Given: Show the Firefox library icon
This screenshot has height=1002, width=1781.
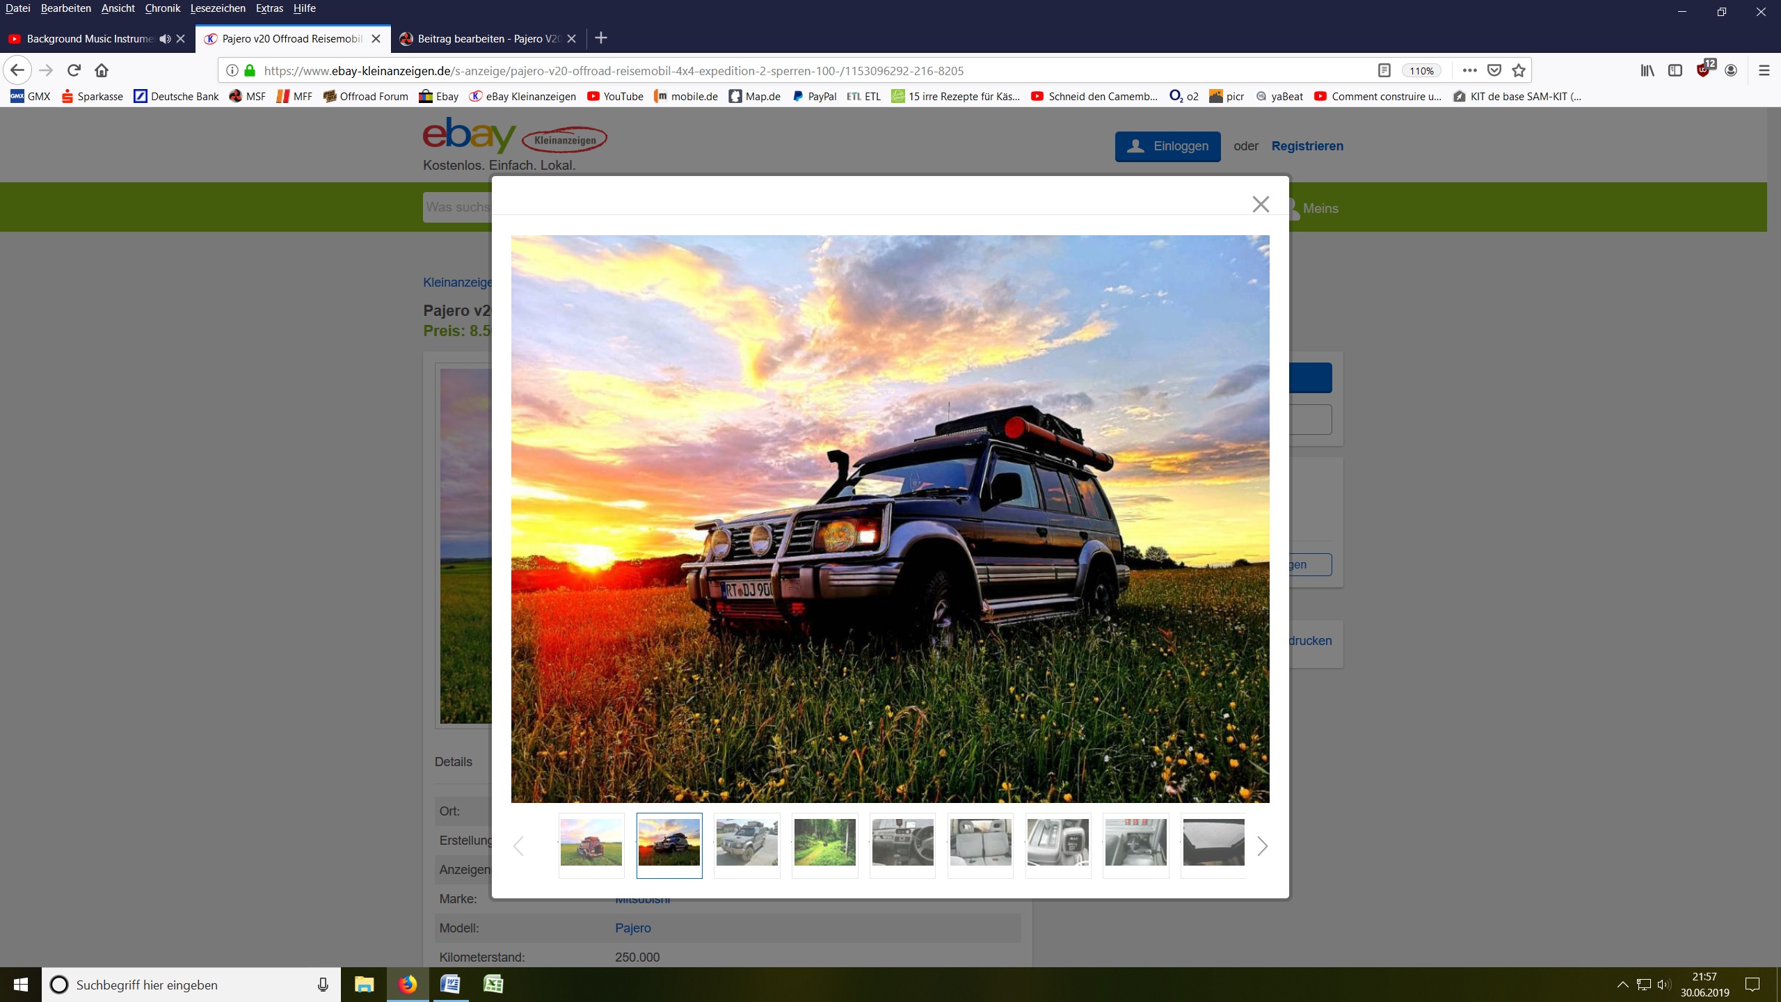Looking at the screenshot, I should tap(1647, 70).
